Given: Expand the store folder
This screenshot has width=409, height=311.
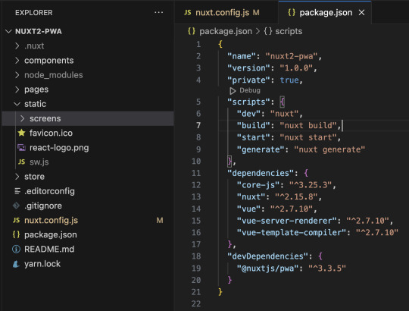Looking at the screenshot, I should coord(17,177).
